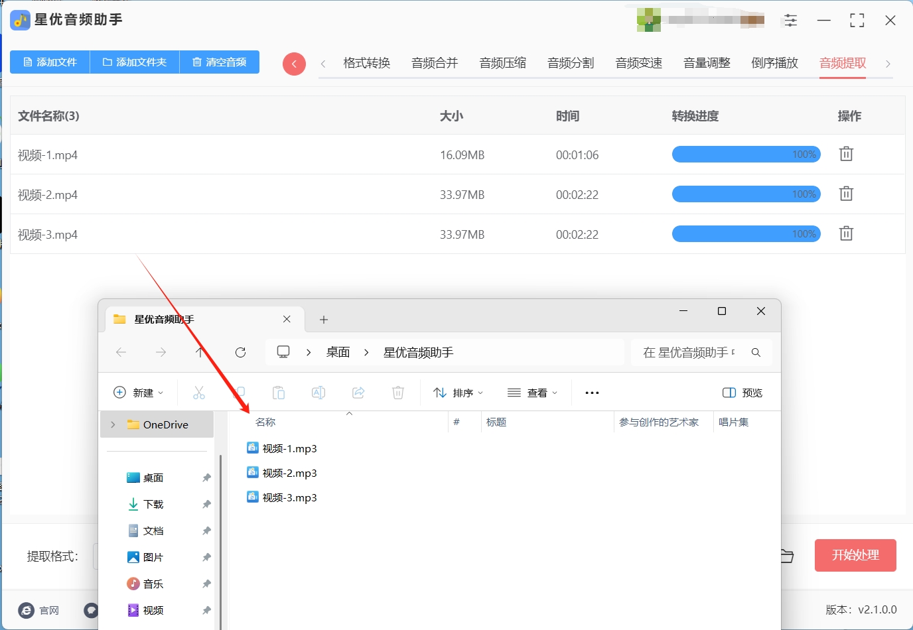Click the 添加文件 button

coord(50,62)
